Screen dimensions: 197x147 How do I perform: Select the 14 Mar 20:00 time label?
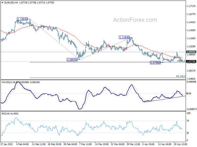coord(102,144)
